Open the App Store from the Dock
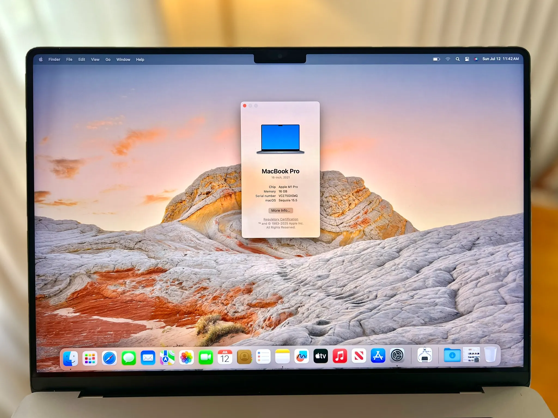This screenshot has height=418, width=558. [378, 355]
